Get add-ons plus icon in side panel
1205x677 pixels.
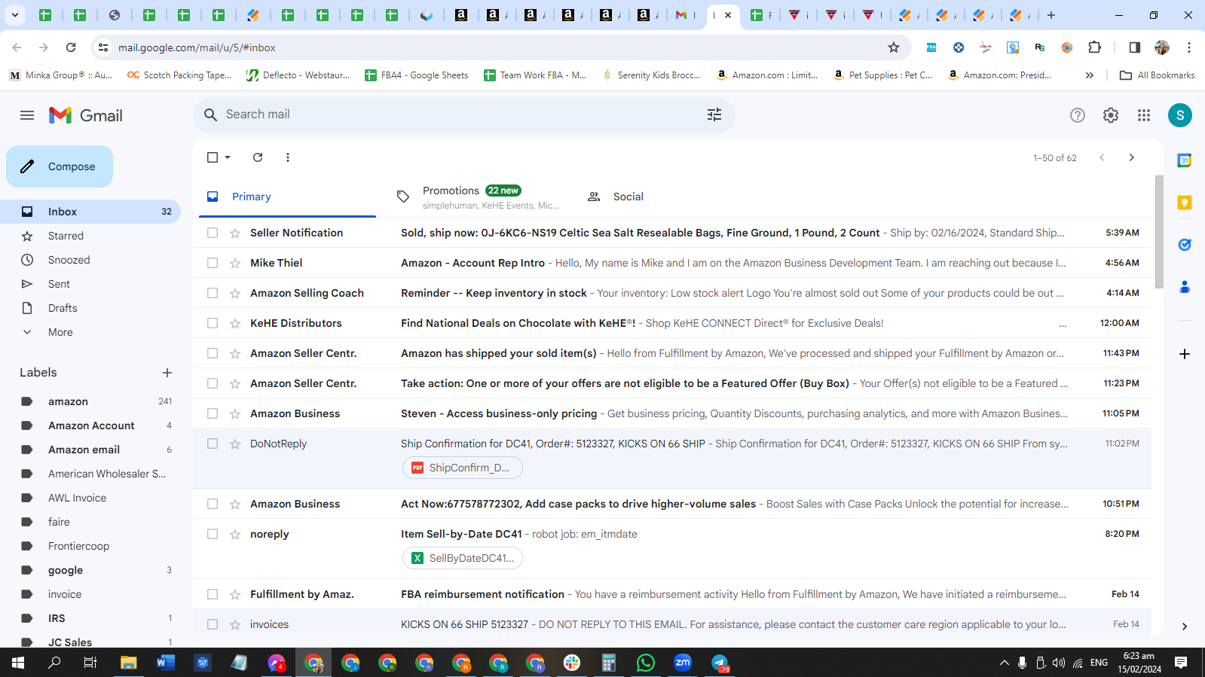click(1185, 354)
